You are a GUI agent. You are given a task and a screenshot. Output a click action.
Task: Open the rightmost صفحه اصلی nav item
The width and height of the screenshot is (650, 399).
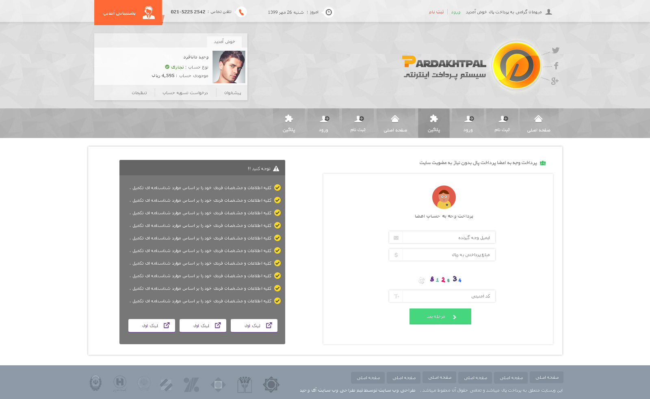click(538, 123)
